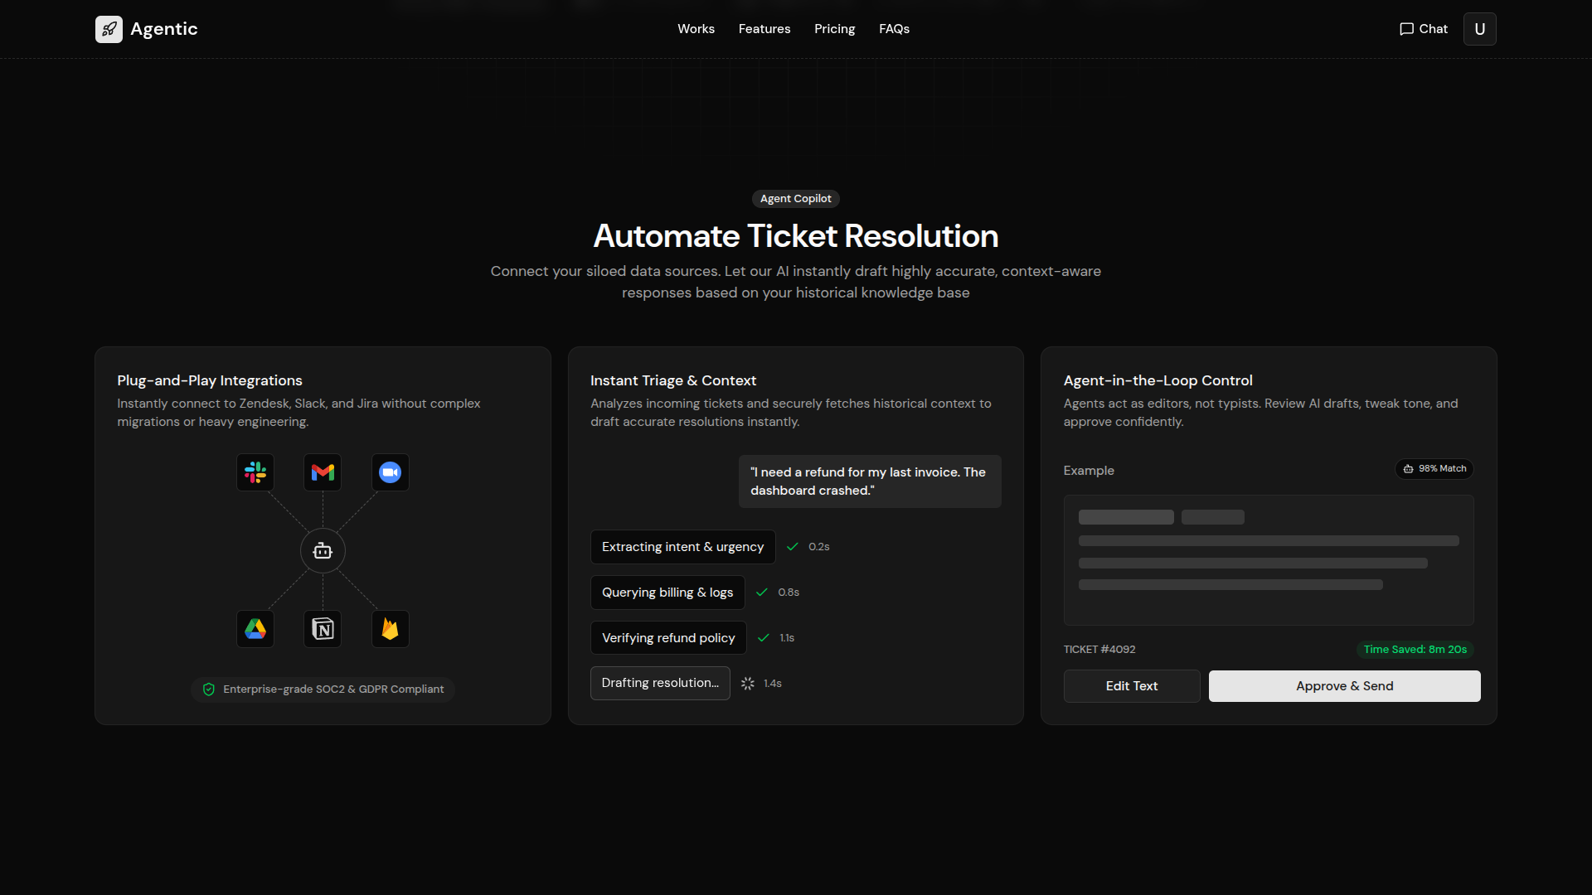
Task: Open the Works nav item
Action: pyautogui.click(x=696, y=29)
